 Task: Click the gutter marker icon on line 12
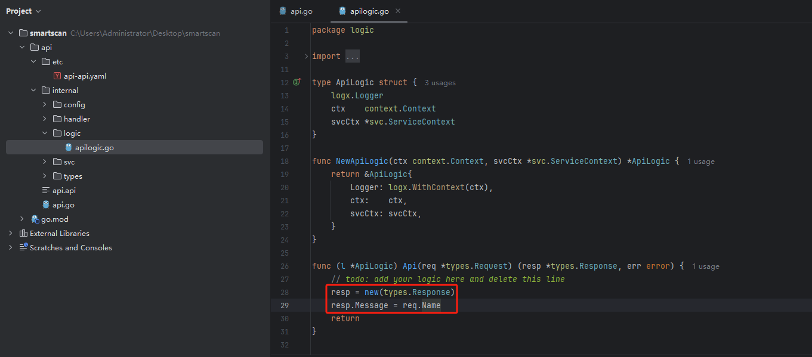pyautogui.click(x=297, y=82)
